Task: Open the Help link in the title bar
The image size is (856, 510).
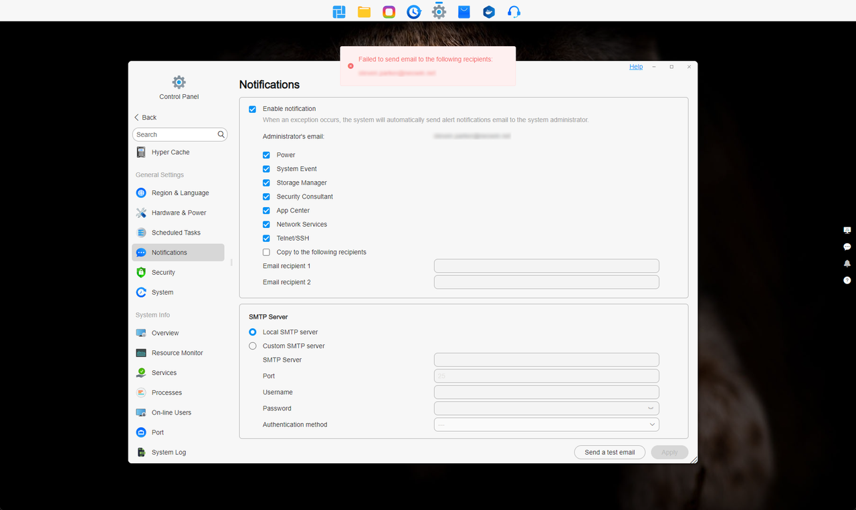Action: click(635, 66)
